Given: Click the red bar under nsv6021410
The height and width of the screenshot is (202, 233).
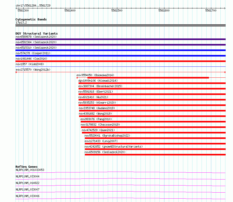Looking at the screenshot, I should (152, 100).
